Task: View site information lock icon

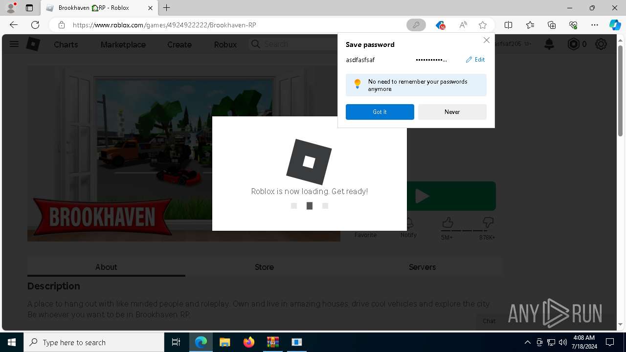Action: pyautogui.click(x=61, y=25)
